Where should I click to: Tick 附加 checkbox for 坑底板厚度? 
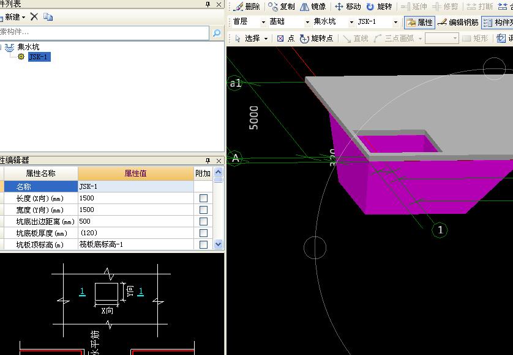203,233
